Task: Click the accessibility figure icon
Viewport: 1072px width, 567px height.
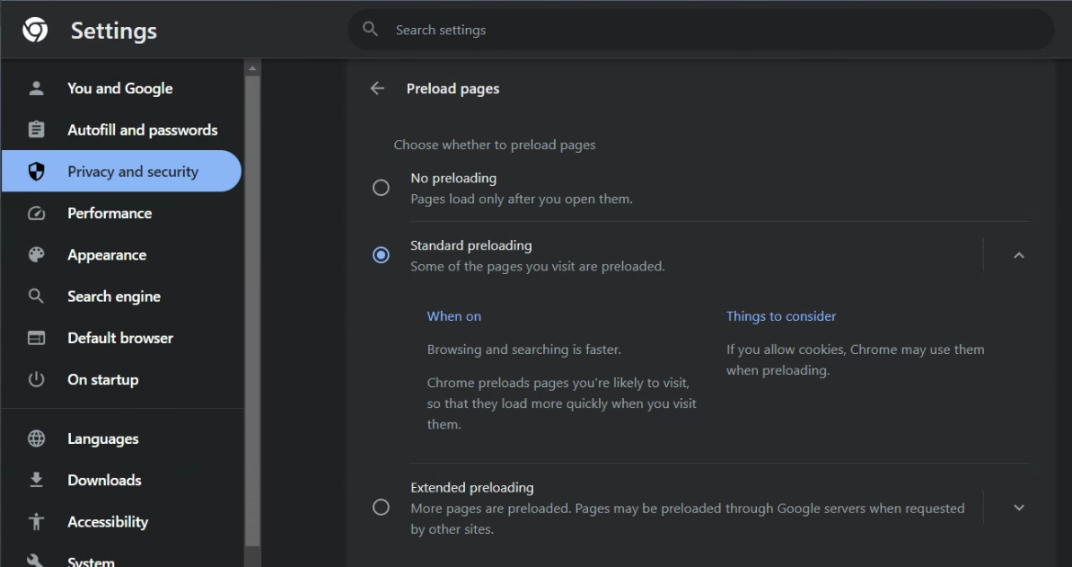Action: tap(36, 522)
